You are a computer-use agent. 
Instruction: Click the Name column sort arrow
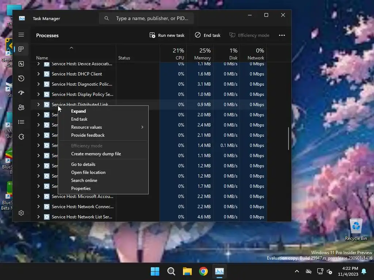click(71, 48)
